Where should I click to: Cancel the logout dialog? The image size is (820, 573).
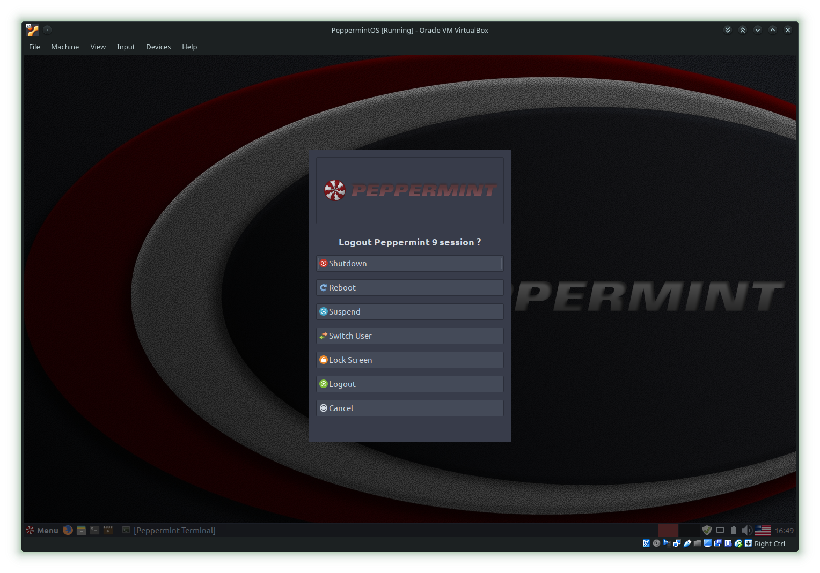409,408
